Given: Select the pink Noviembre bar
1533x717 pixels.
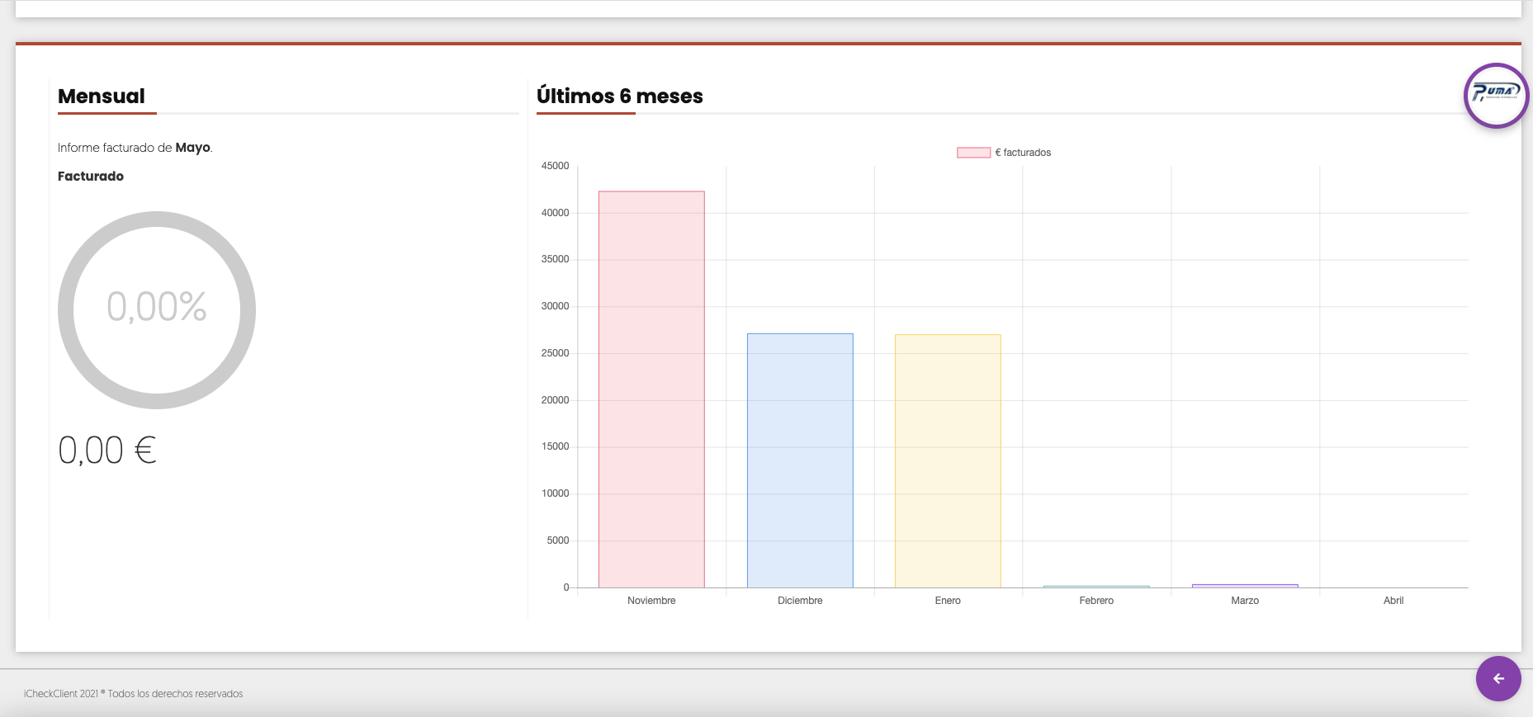Looking at the screenshot, I should [x=651, y=389].
